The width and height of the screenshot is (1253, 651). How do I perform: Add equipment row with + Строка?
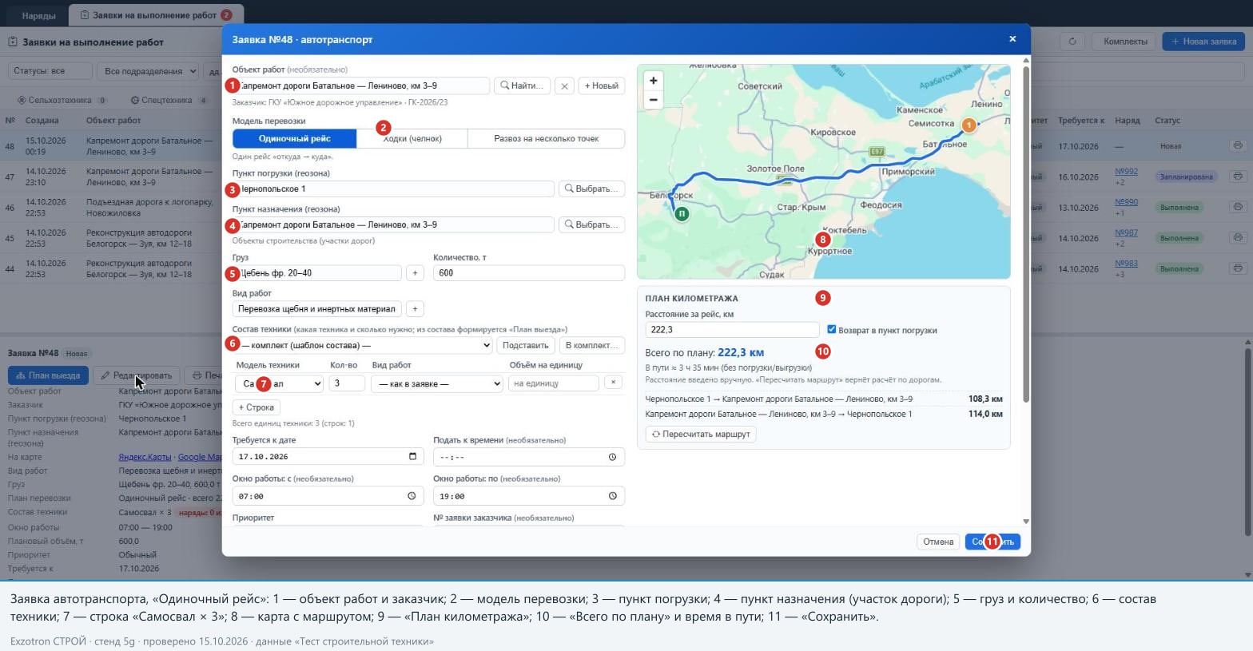click(x=257, y=407)
